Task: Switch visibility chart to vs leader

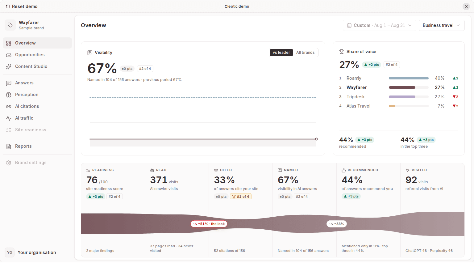Action: point(281,53)
